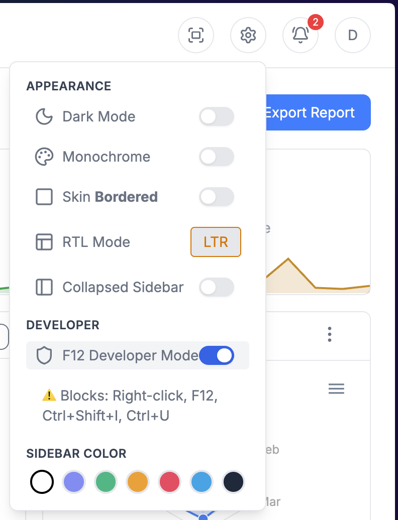The image size is (398, 520).
Task: Disable the F12 Developer Mode switch
Action: pyautogui.click(x=217, y=356)
